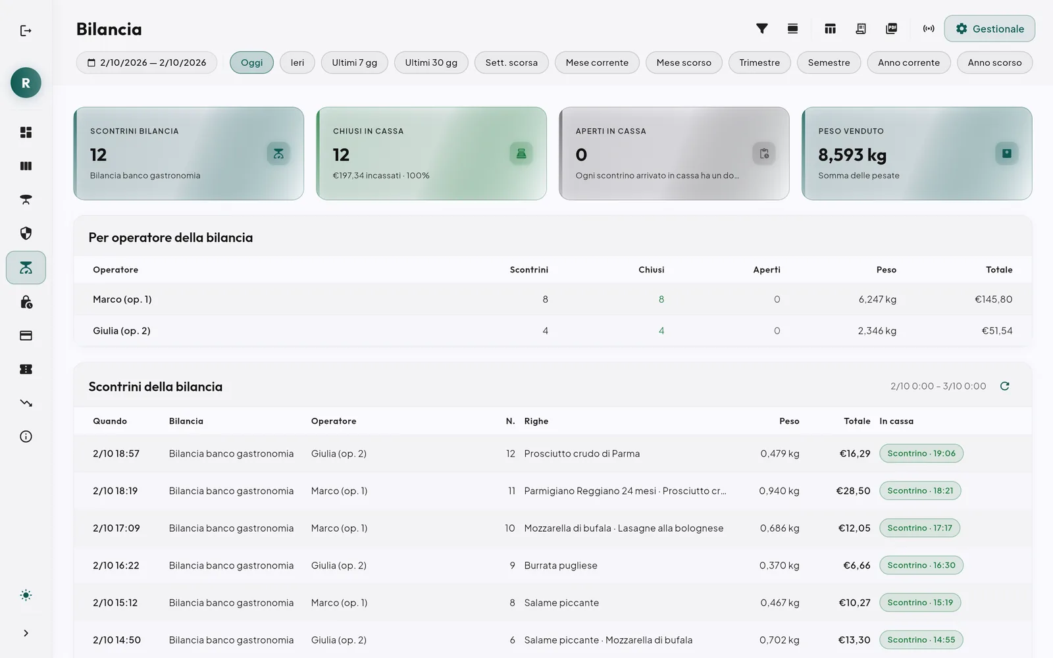Image resolution: width=1053 pixels, height=658 pixels.
Task: Pick the Anno scorso chip
Action: (994, 63)
